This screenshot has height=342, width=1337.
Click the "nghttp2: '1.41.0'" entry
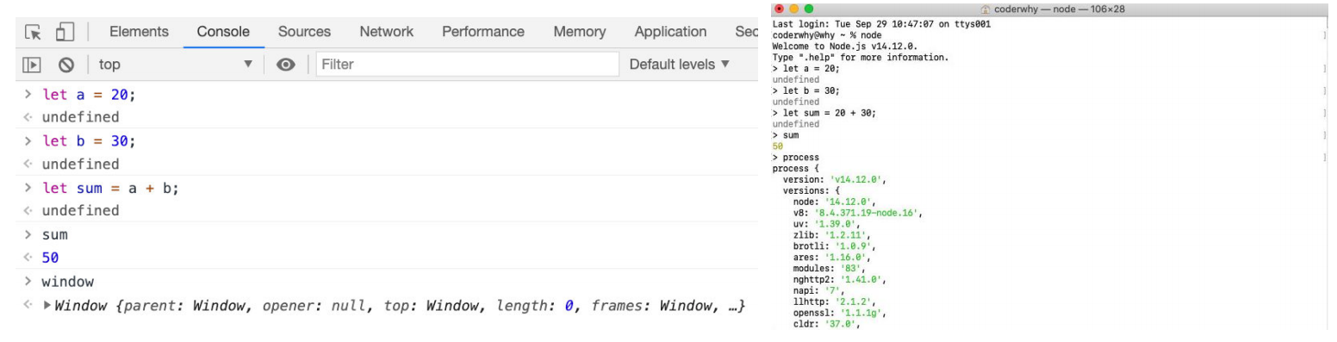841,279
